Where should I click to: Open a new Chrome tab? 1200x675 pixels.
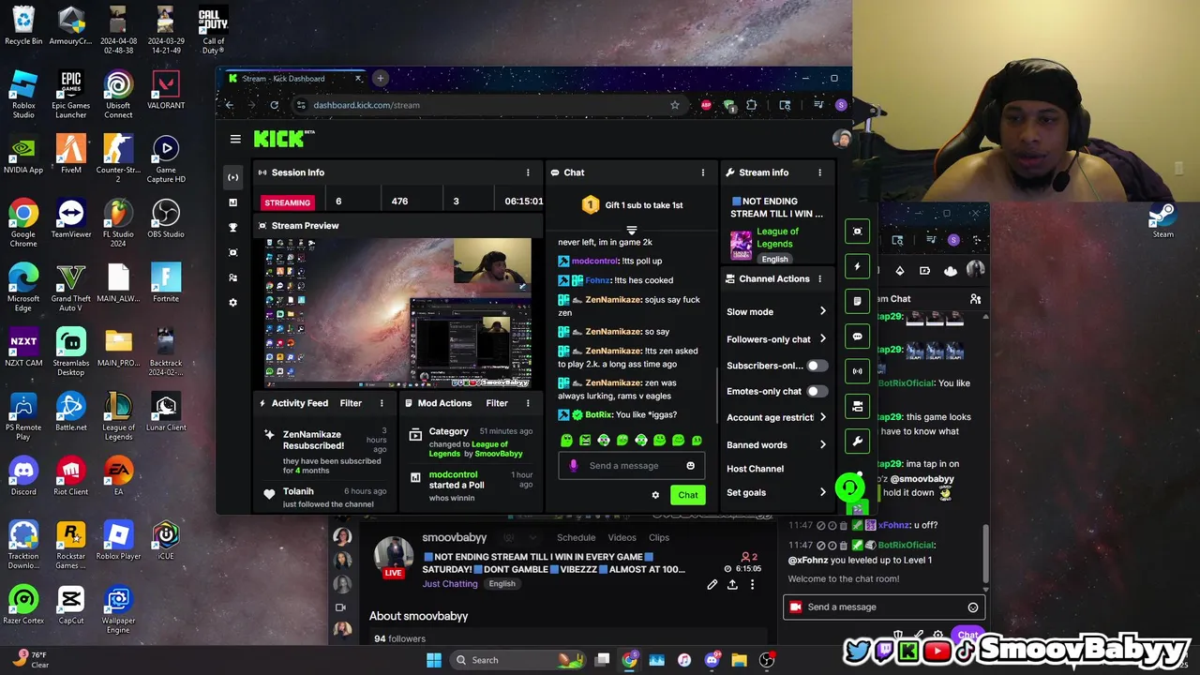380,79
